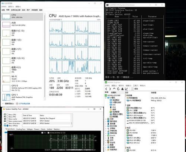
Task: Open Task Manager's 详细信息 tab
Action: point(35,10)
